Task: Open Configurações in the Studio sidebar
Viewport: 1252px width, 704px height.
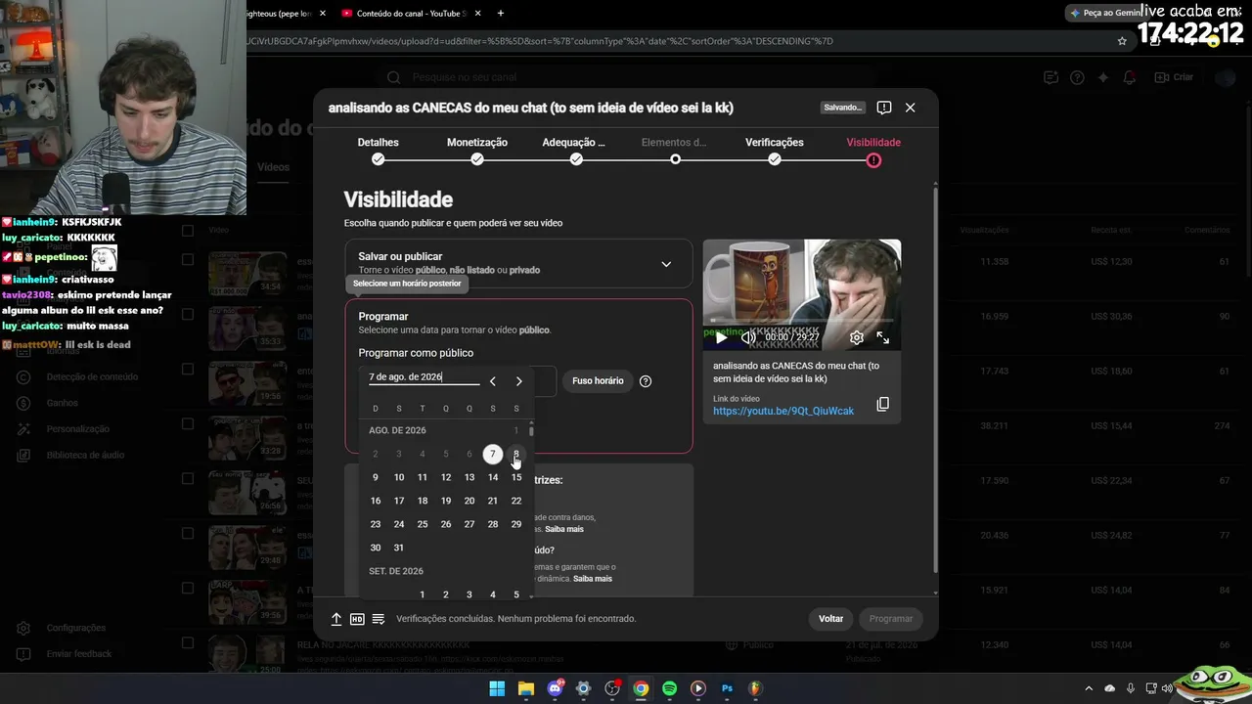Action: pos(75,628)
